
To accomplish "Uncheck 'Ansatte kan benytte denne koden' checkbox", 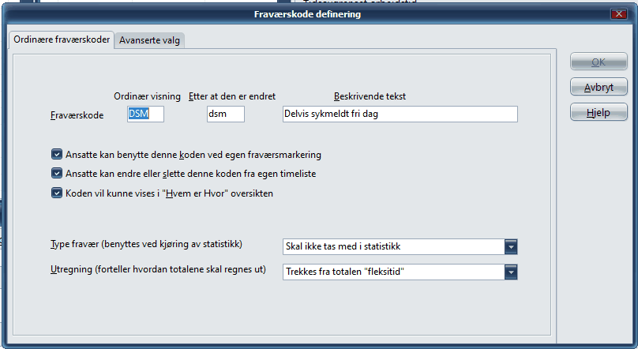I will (56, 155).
